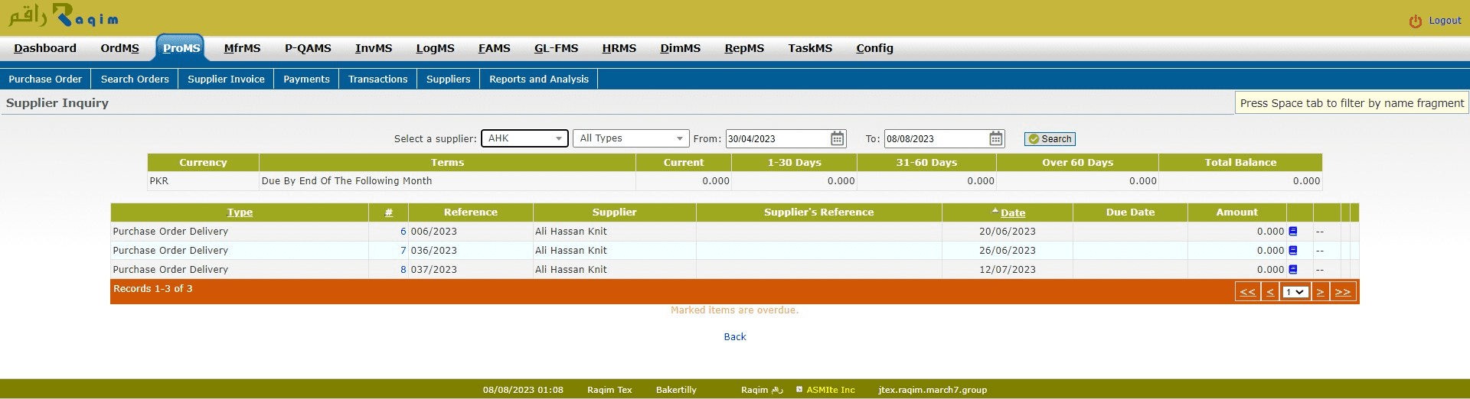
Task: Click the Back link
Action: [x=734, y=337]
